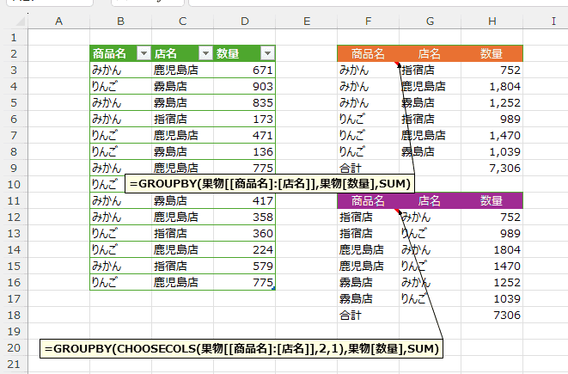Screen dimensions: 568x374
Task: Click cell with total 7306
Action: 492,315
